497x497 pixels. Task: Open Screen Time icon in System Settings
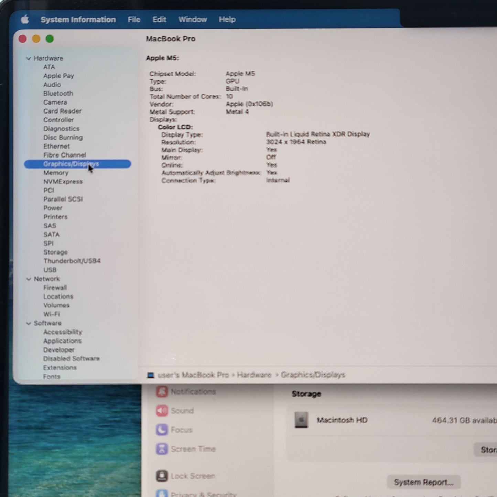coord(162,449)
